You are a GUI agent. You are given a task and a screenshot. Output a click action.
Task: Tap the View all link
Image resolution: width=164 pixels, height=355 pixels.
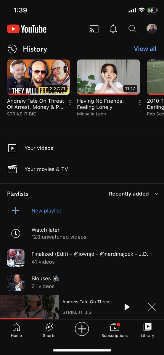145,49
